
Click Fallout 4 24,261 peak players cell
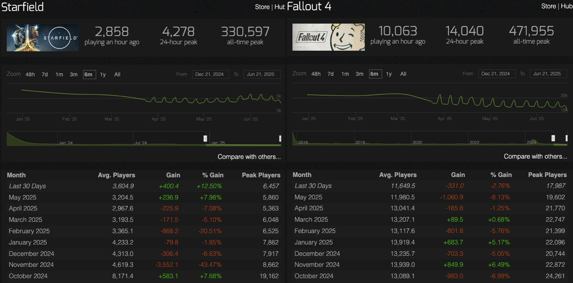[x=556, y=276]
